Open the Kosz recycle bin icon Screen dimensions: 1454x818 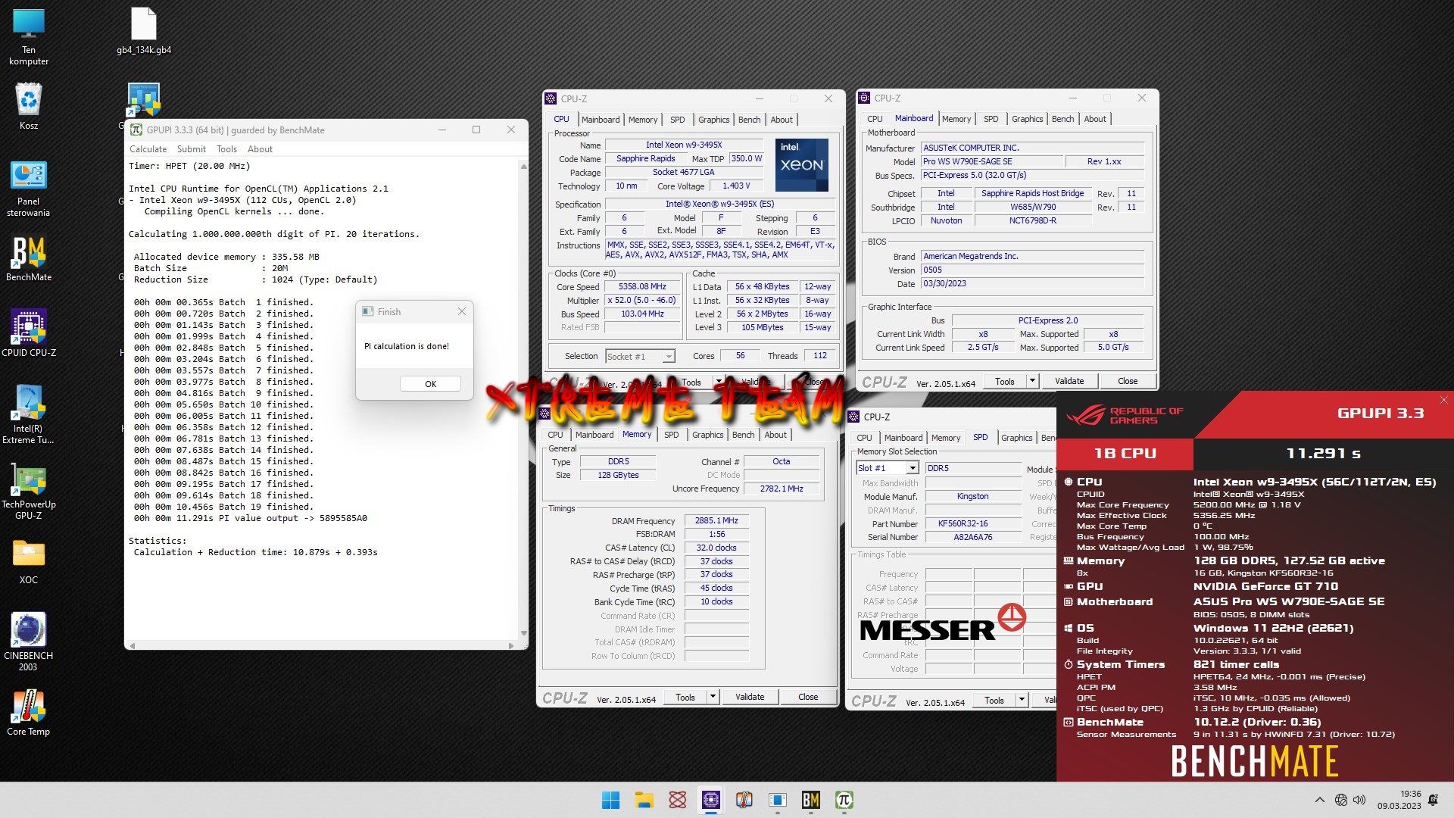pos(29,106)
